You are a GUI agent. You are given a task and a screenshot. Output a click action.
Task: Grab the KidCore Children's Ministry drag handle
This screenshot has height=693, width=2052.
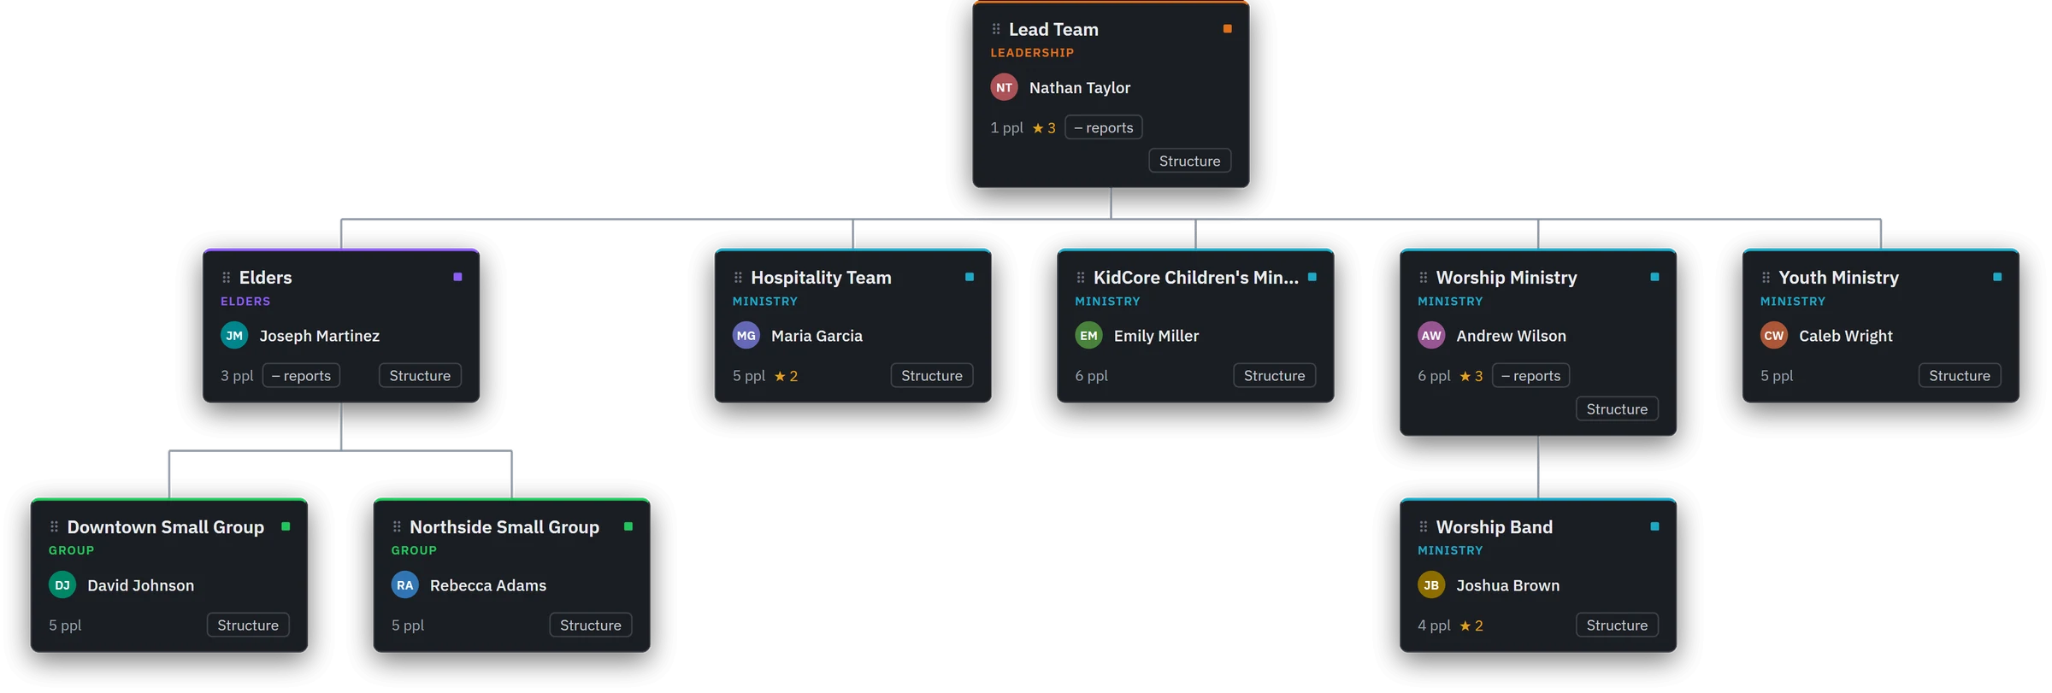point(1081,278)
